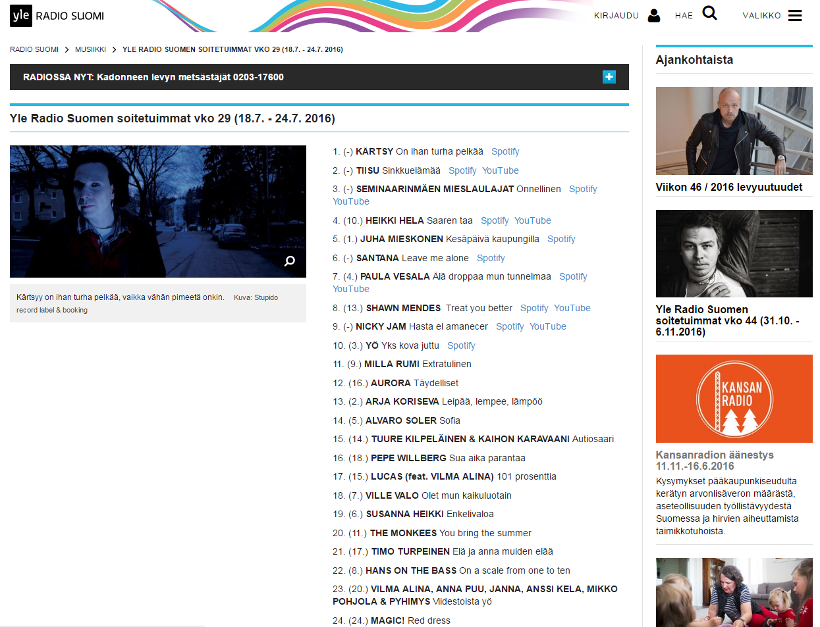Click the Kansanradio orange logo image
The height and width of the screenshot is (627, 820).
pyautogui.click(x=734, y=399)
